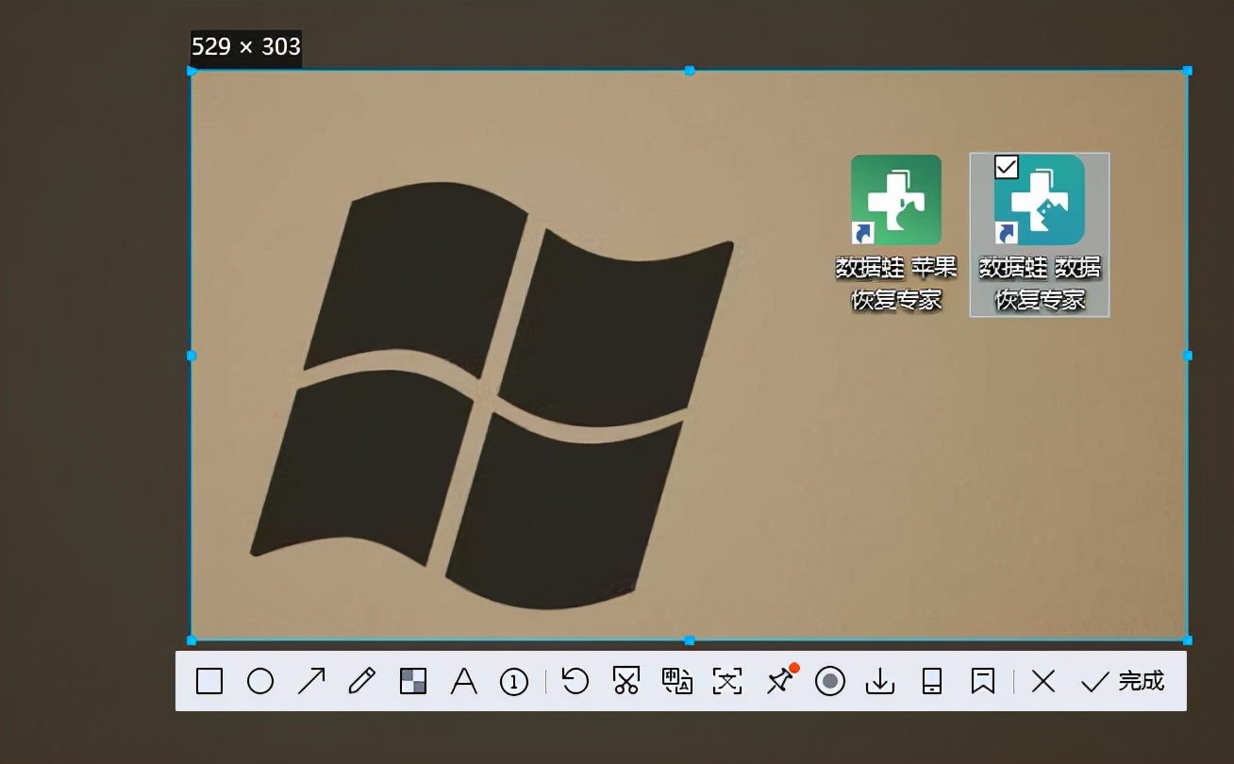Translate text in the screenshot

point(677,681)
